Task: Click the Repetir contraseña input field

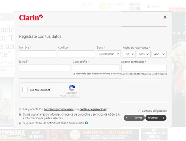Action: coord(144,68)
